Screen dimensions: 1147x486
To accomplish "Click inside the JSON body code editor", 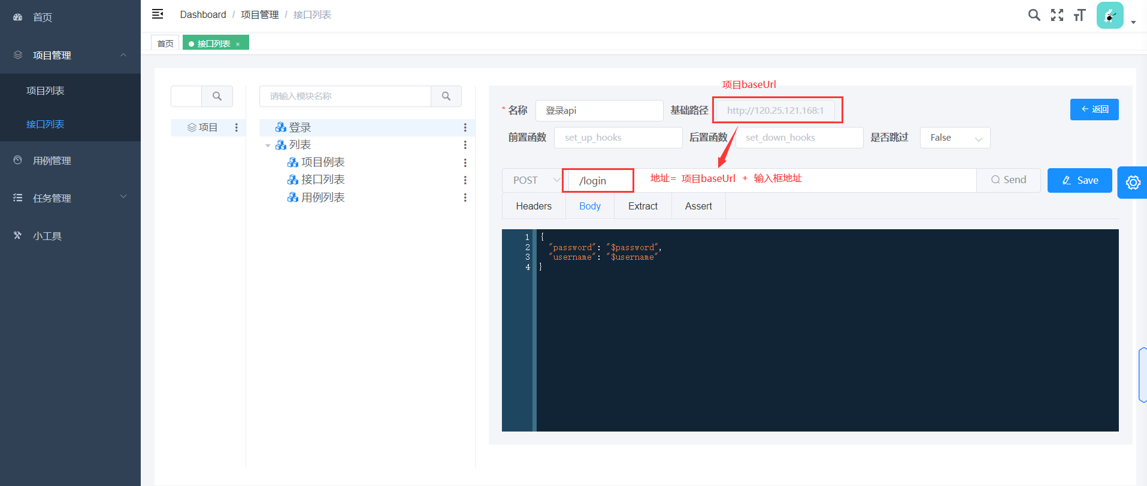I will click(827, 330).
